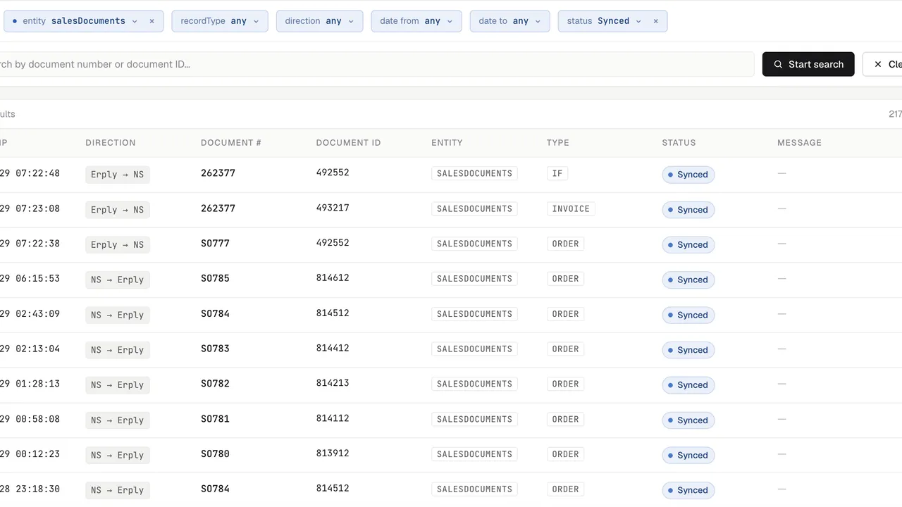Click the Synced badge in the SO785 row
The image size is (902, 507).
[688, 280]
